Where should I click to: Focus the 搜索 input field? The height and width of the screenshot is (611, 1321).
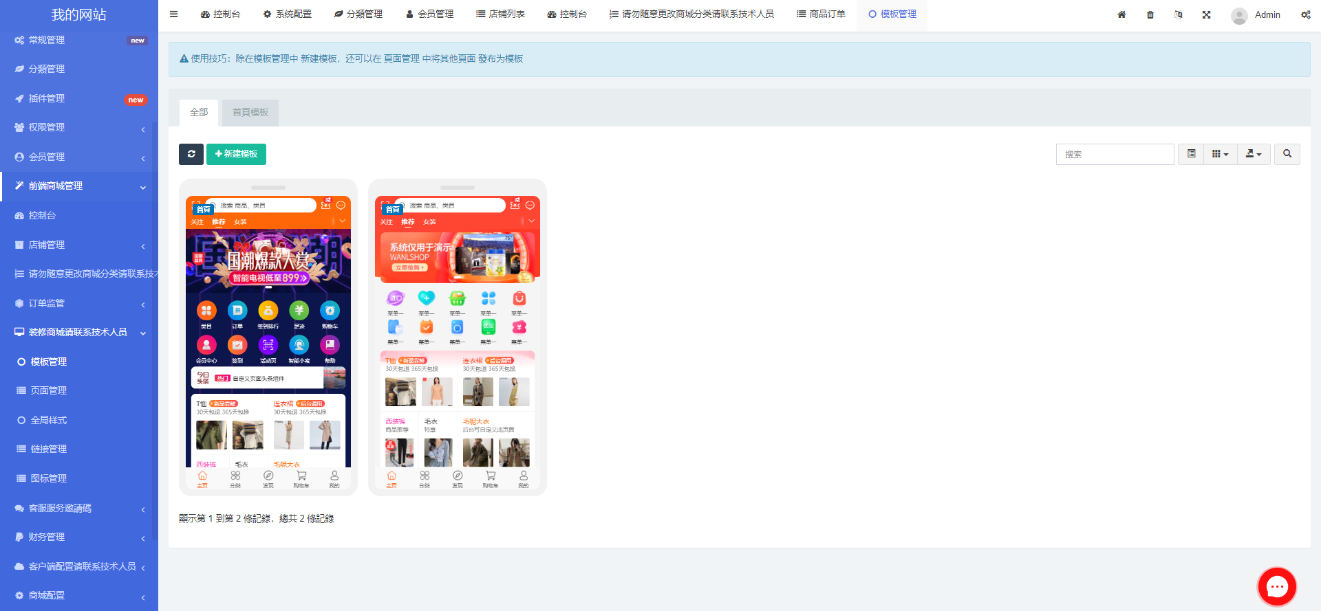pos(1115,154)
